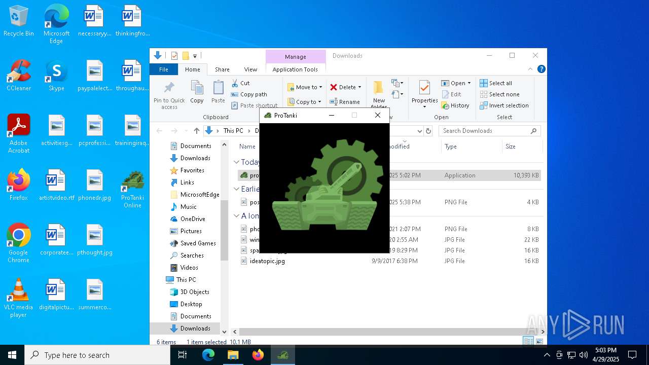Click the Windows Start button
649x365 pixels.
click(12, 355)
